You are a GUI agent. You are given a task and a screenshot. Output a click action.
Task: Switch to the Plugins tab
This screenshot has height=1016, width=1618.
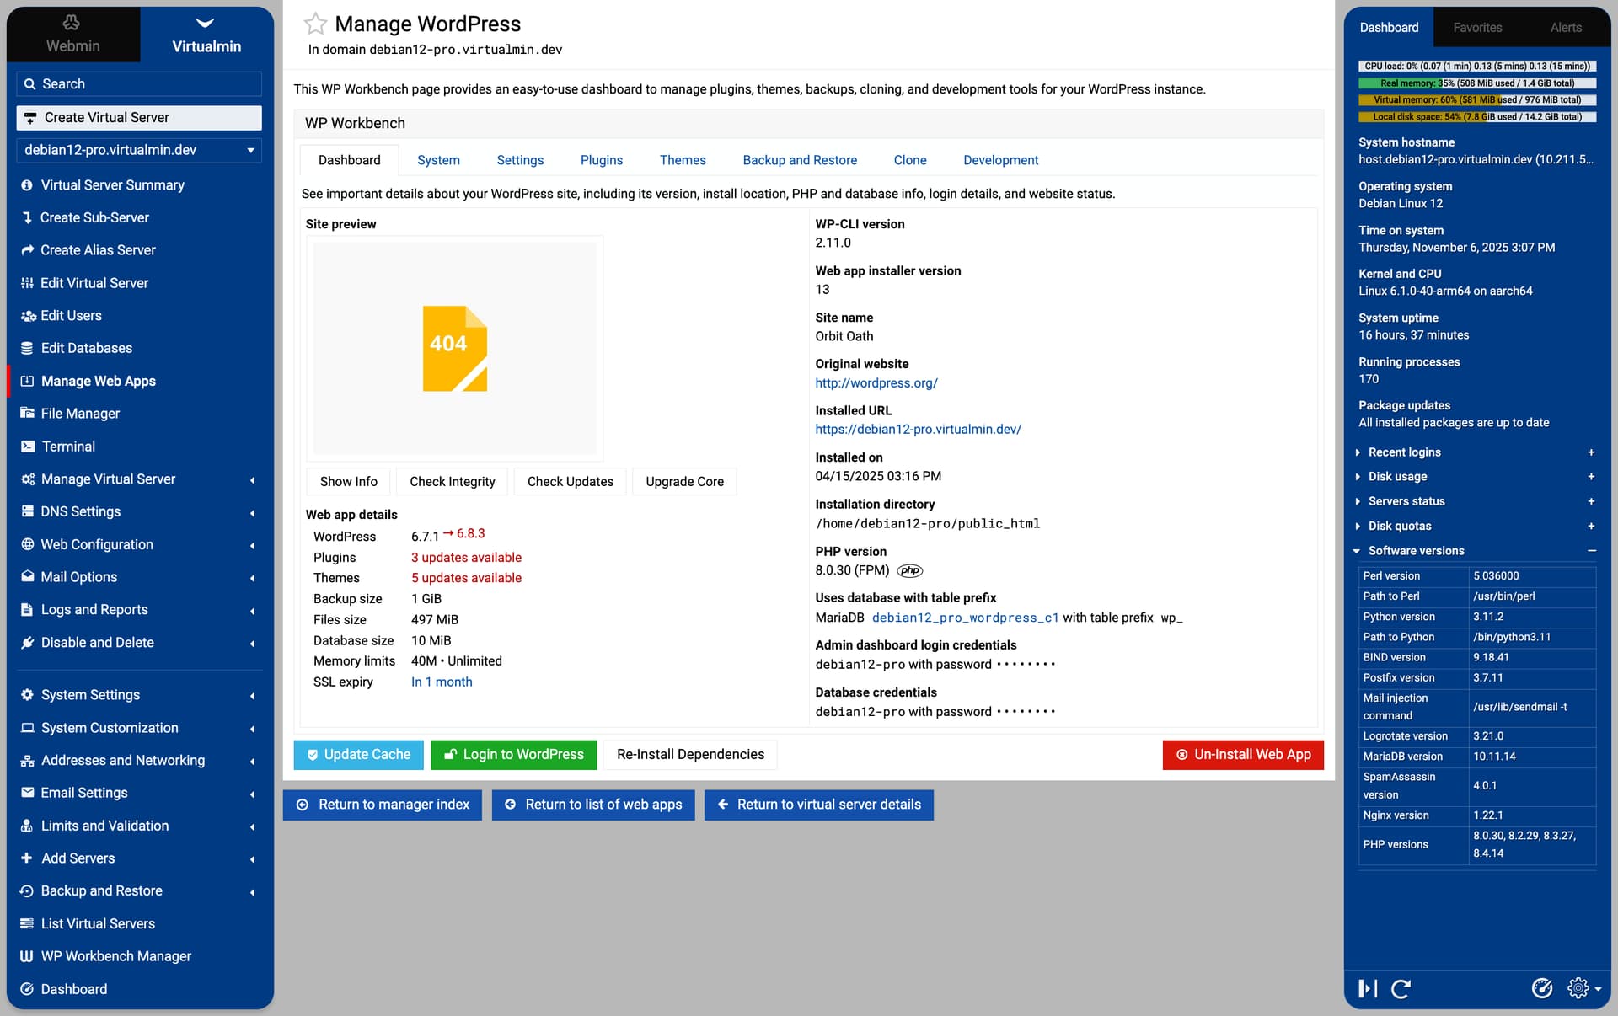click(601, 160)
